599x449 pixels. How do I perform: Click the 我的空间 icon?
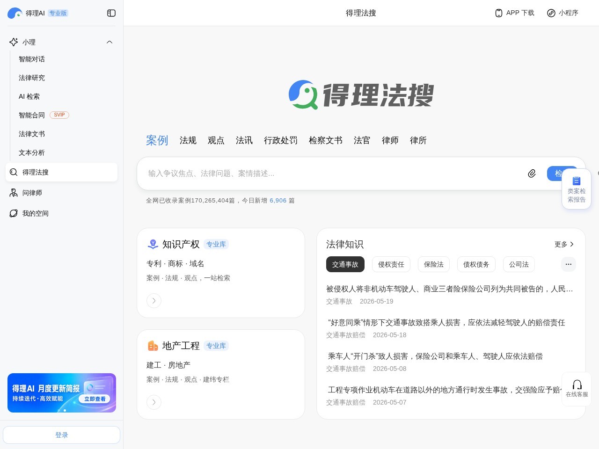14,213
